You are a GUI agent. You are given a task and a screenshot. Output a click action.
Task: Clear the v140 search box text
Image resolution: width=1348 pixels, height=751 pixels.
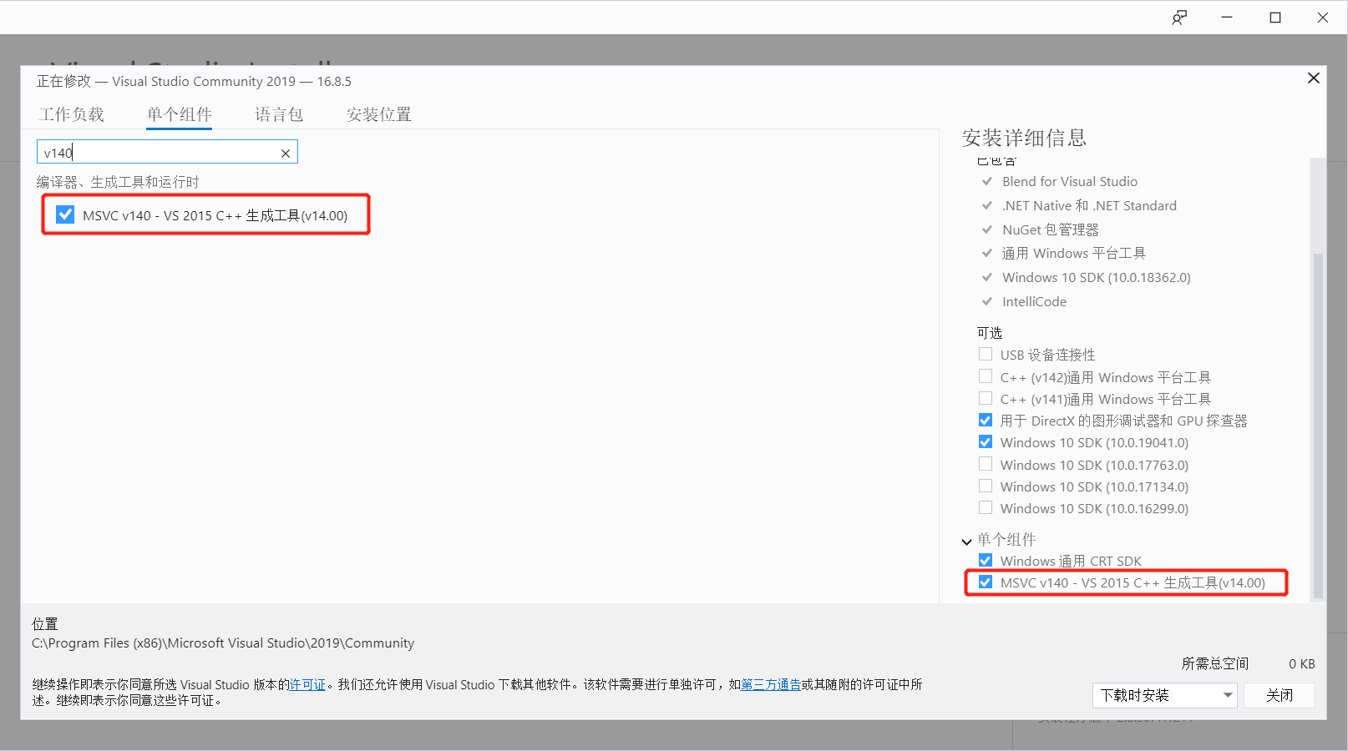(286, 153)
